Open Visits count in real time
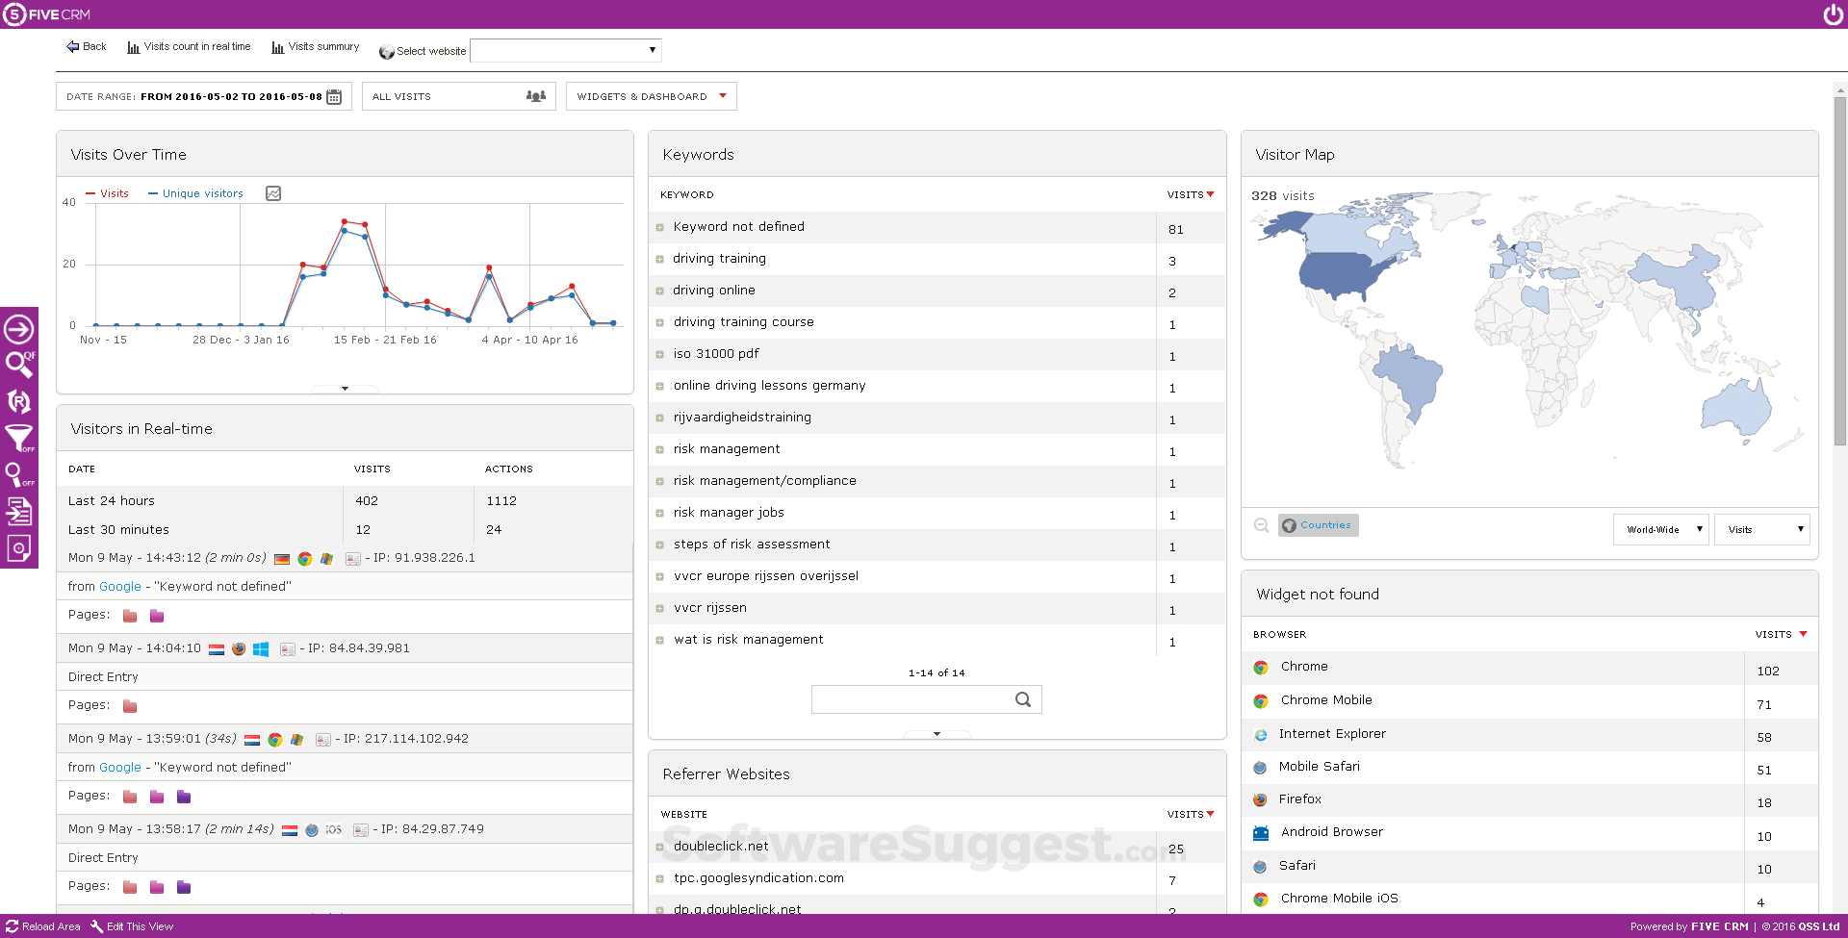 [189, 46]
